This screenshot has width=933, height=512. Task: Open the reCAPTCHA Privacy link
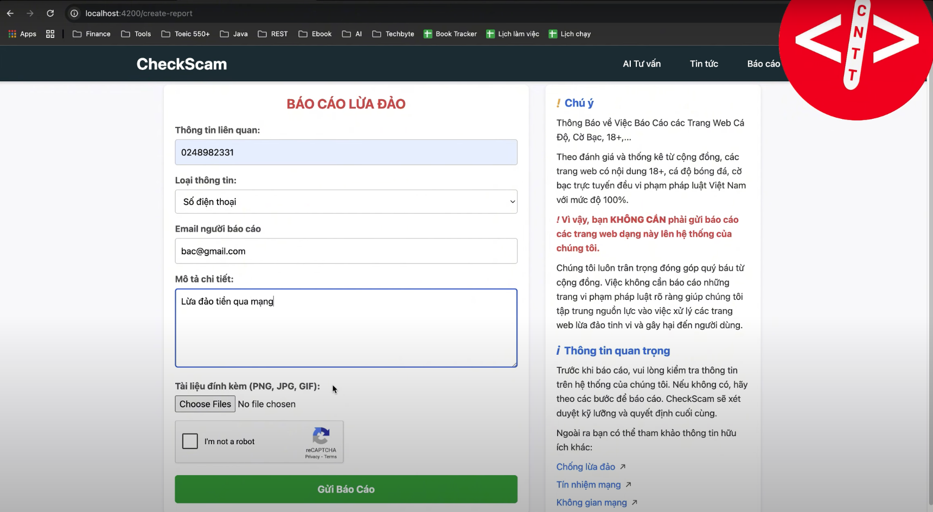click(x=312, y=457)
